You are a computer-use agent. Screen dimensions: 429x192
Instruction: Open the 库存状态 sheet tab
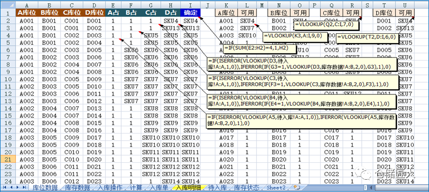[247, 187]
